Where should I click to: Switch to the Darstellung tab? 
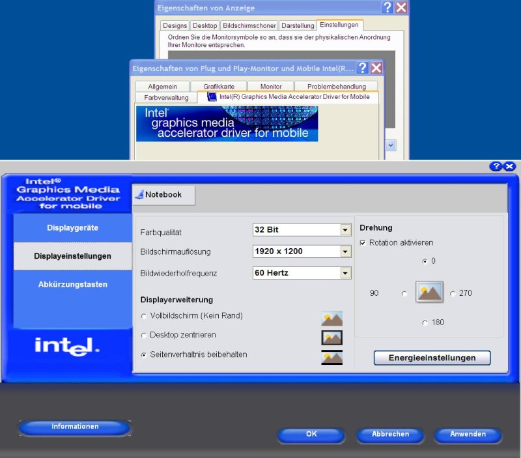coord(298,25)
